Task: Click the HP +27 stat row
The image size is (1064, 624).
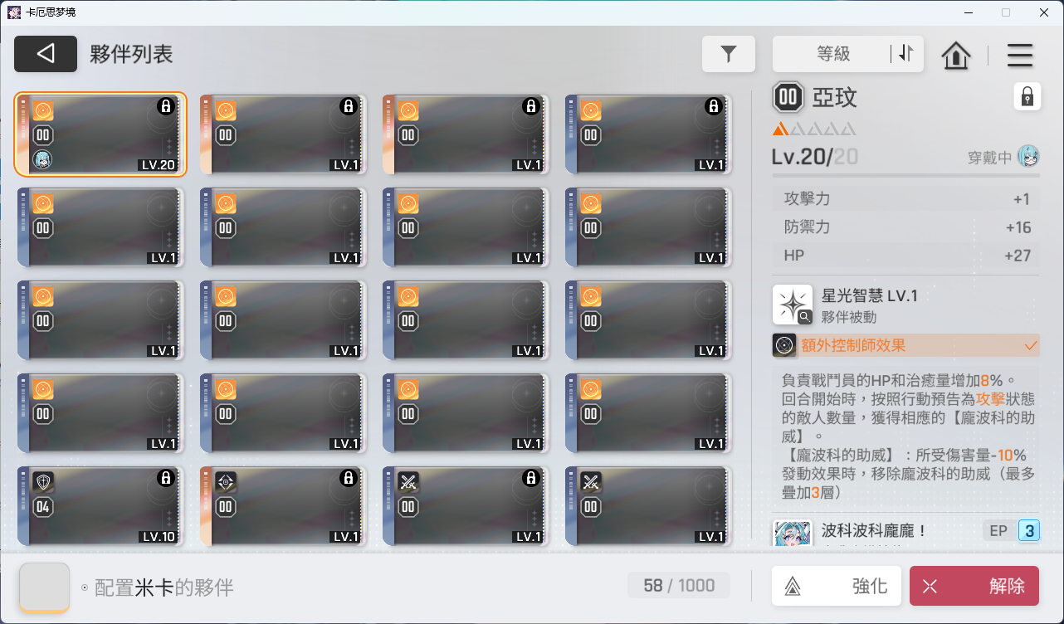Action: (x=906, y=256)
